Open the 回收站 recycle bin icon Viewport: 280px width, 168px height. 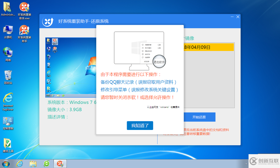[x=8, y=77]
